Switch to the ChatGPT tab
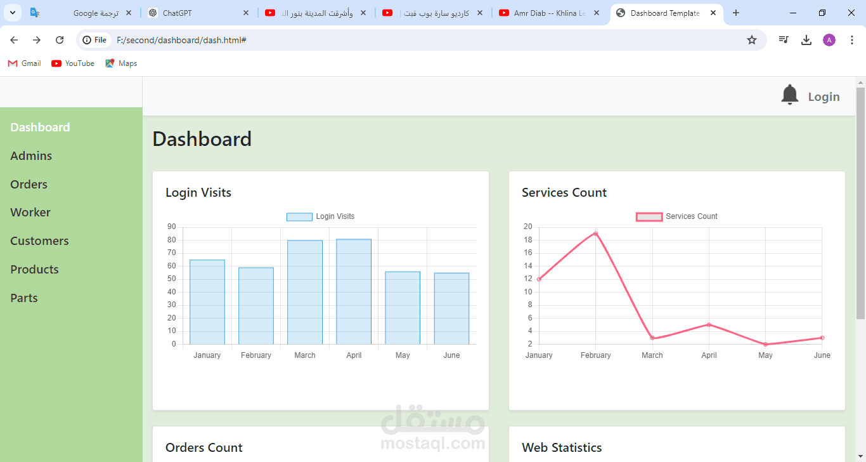866x462 pixels. (x=199, y=13)
